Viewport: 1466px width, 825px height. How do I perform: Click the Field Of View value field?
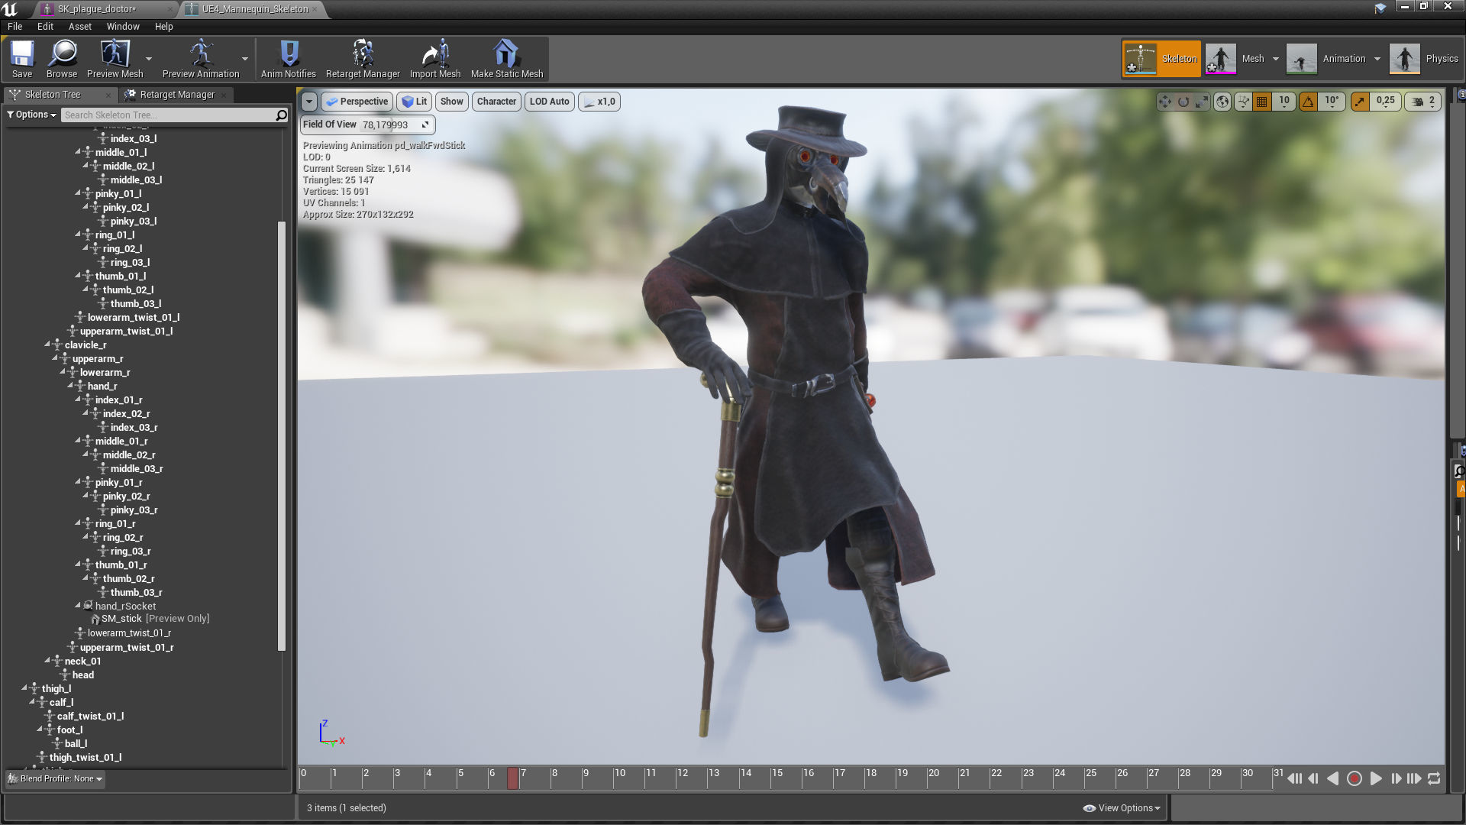point(396,125)
